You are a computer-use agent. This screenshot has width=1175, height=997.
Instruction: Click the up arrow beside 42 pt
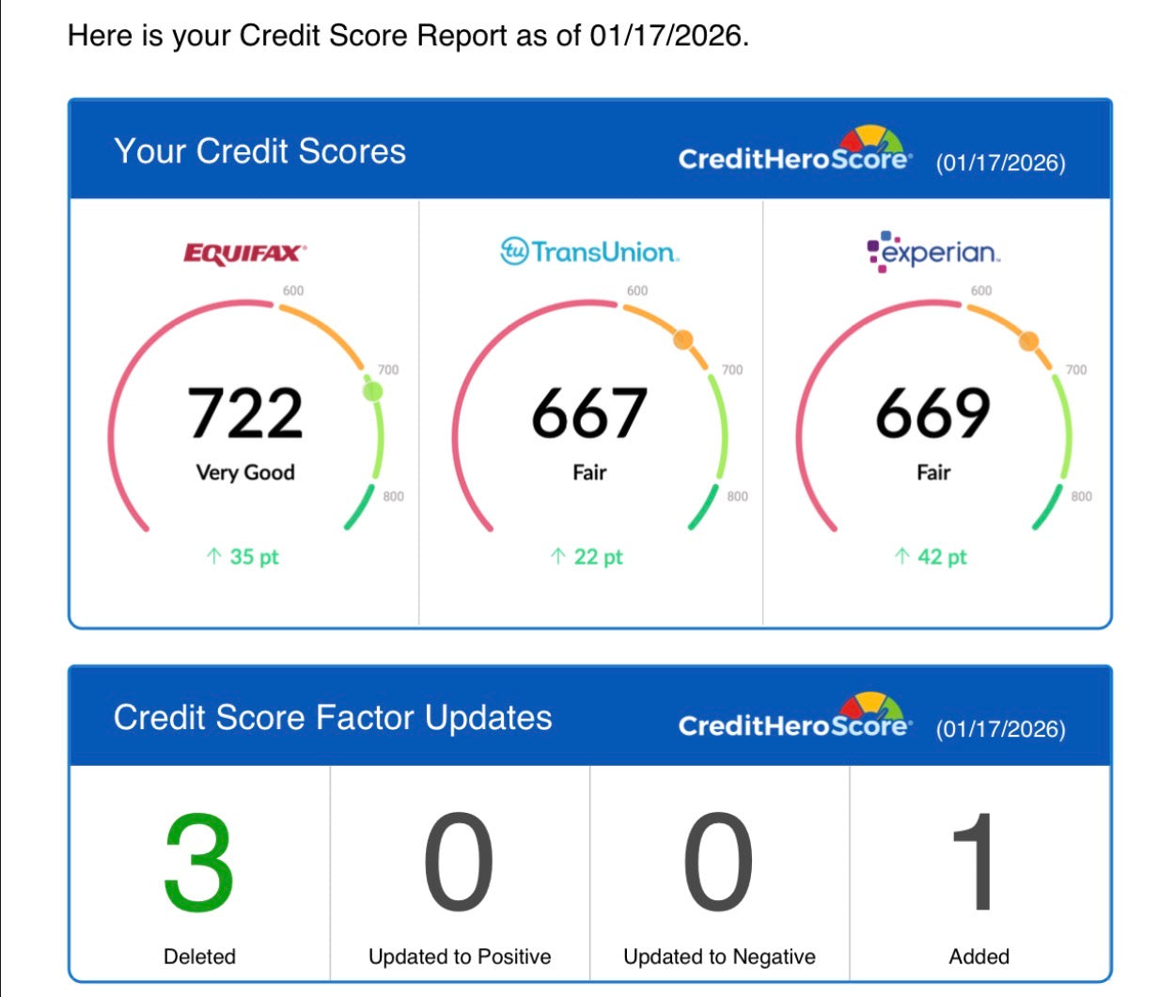[901, 556]
